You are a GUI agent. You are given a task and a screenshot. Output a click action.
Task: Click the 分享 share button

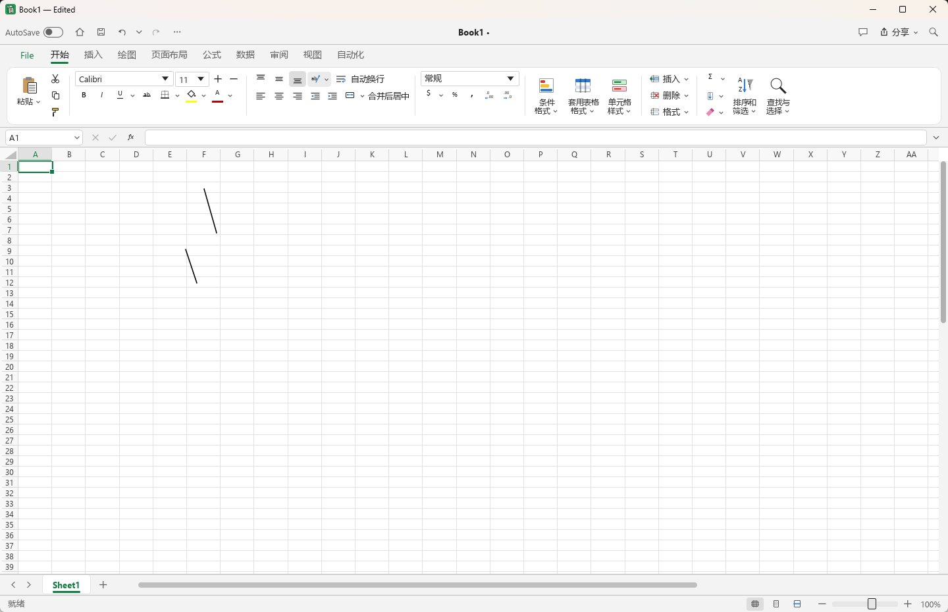(899, 32)
